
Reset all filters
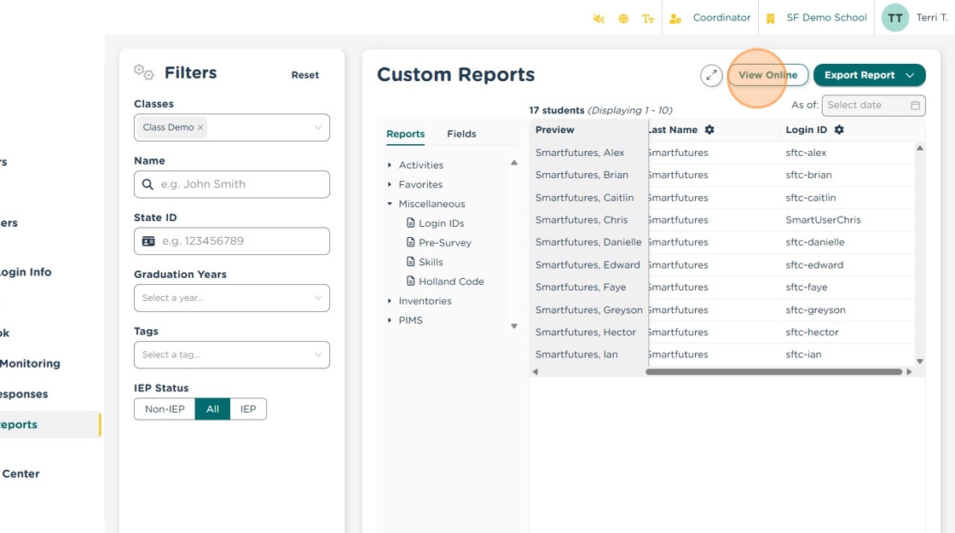(304, 75)
